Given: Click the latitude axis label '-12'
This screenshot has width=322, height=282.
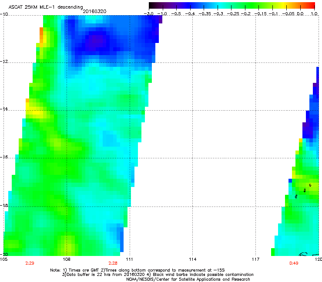Looking at the screenshot, I should click(x=4, y=62).
